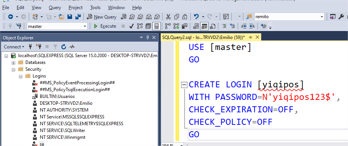Increase the line indent
This screenshot has width=348, height=146.
point(252,26)
